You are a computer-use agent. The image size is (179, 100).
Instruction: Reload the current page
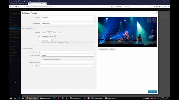coord(16,7)
